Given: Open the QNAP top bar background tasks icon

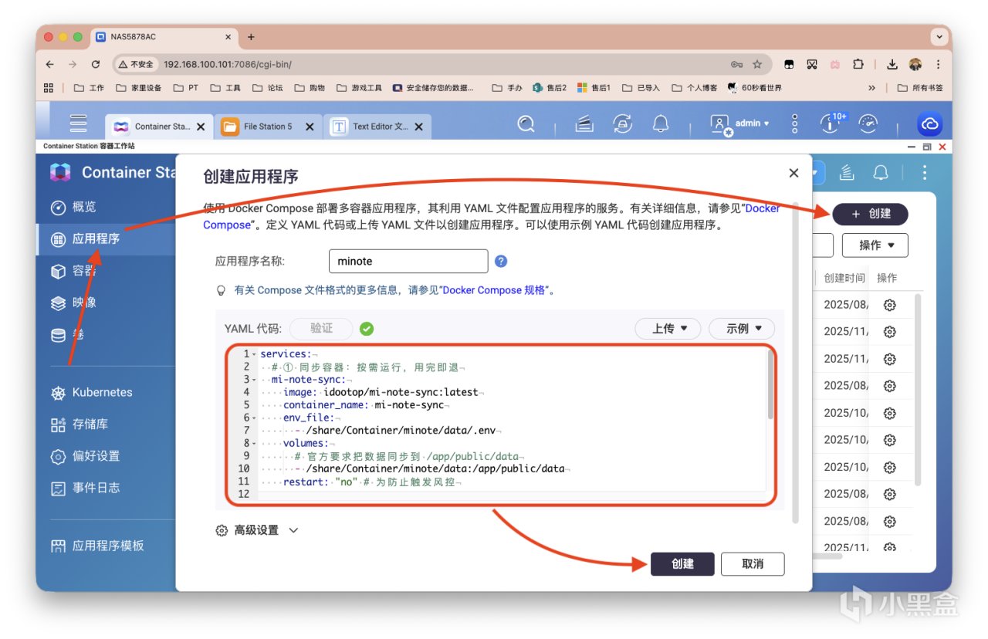Looking at the screenshot, I should (x=584, y=124).
